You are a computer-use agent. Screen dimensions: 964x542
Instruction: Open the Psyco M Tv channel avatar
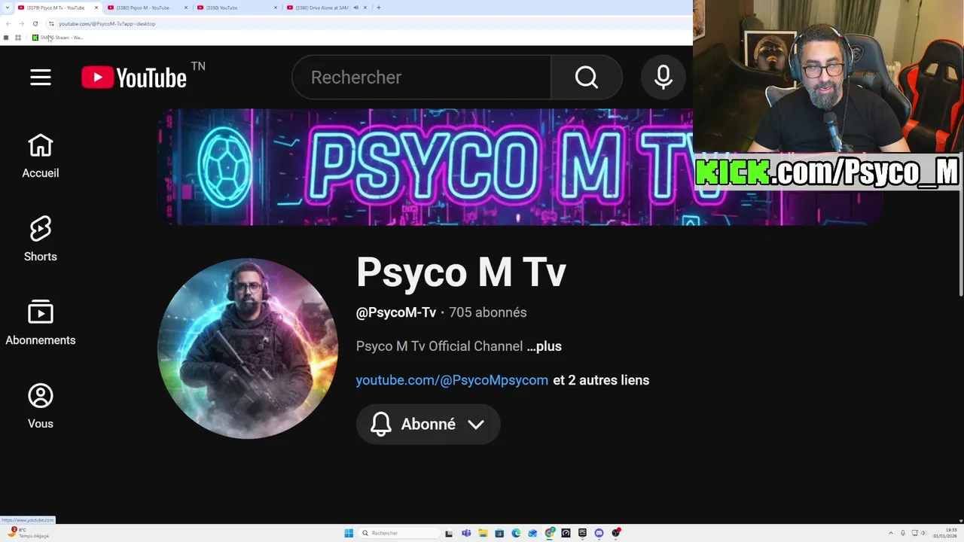pyautogui.click(x=248, y=349)
